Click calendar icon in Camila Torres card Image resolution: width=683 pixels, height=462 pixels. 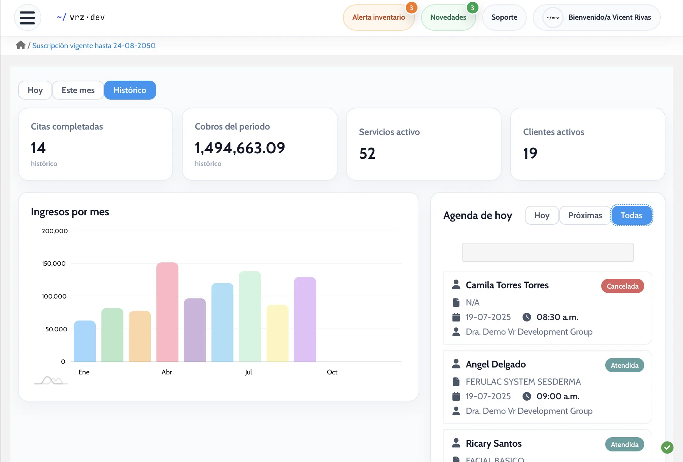(x=456, y=317)
